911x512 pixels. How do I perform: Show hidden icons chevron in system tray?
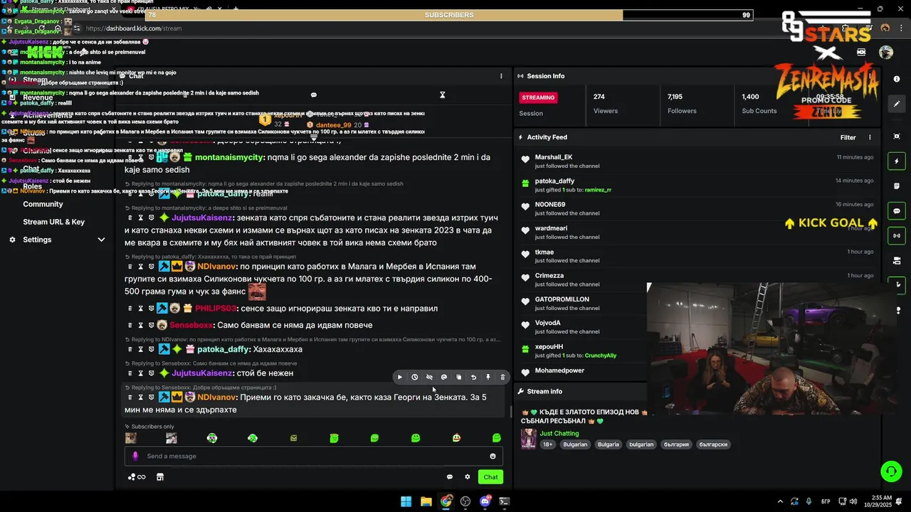coord(780,501)
